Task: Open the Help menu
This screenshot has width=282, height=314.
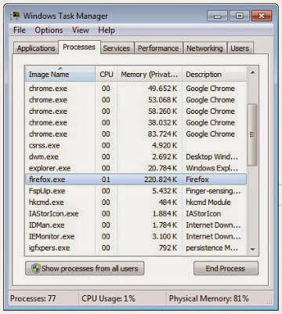Action: click(107, 30)
